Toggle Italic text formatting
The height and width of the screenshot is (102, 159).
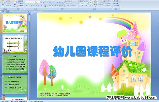click(x=29, y=6)
